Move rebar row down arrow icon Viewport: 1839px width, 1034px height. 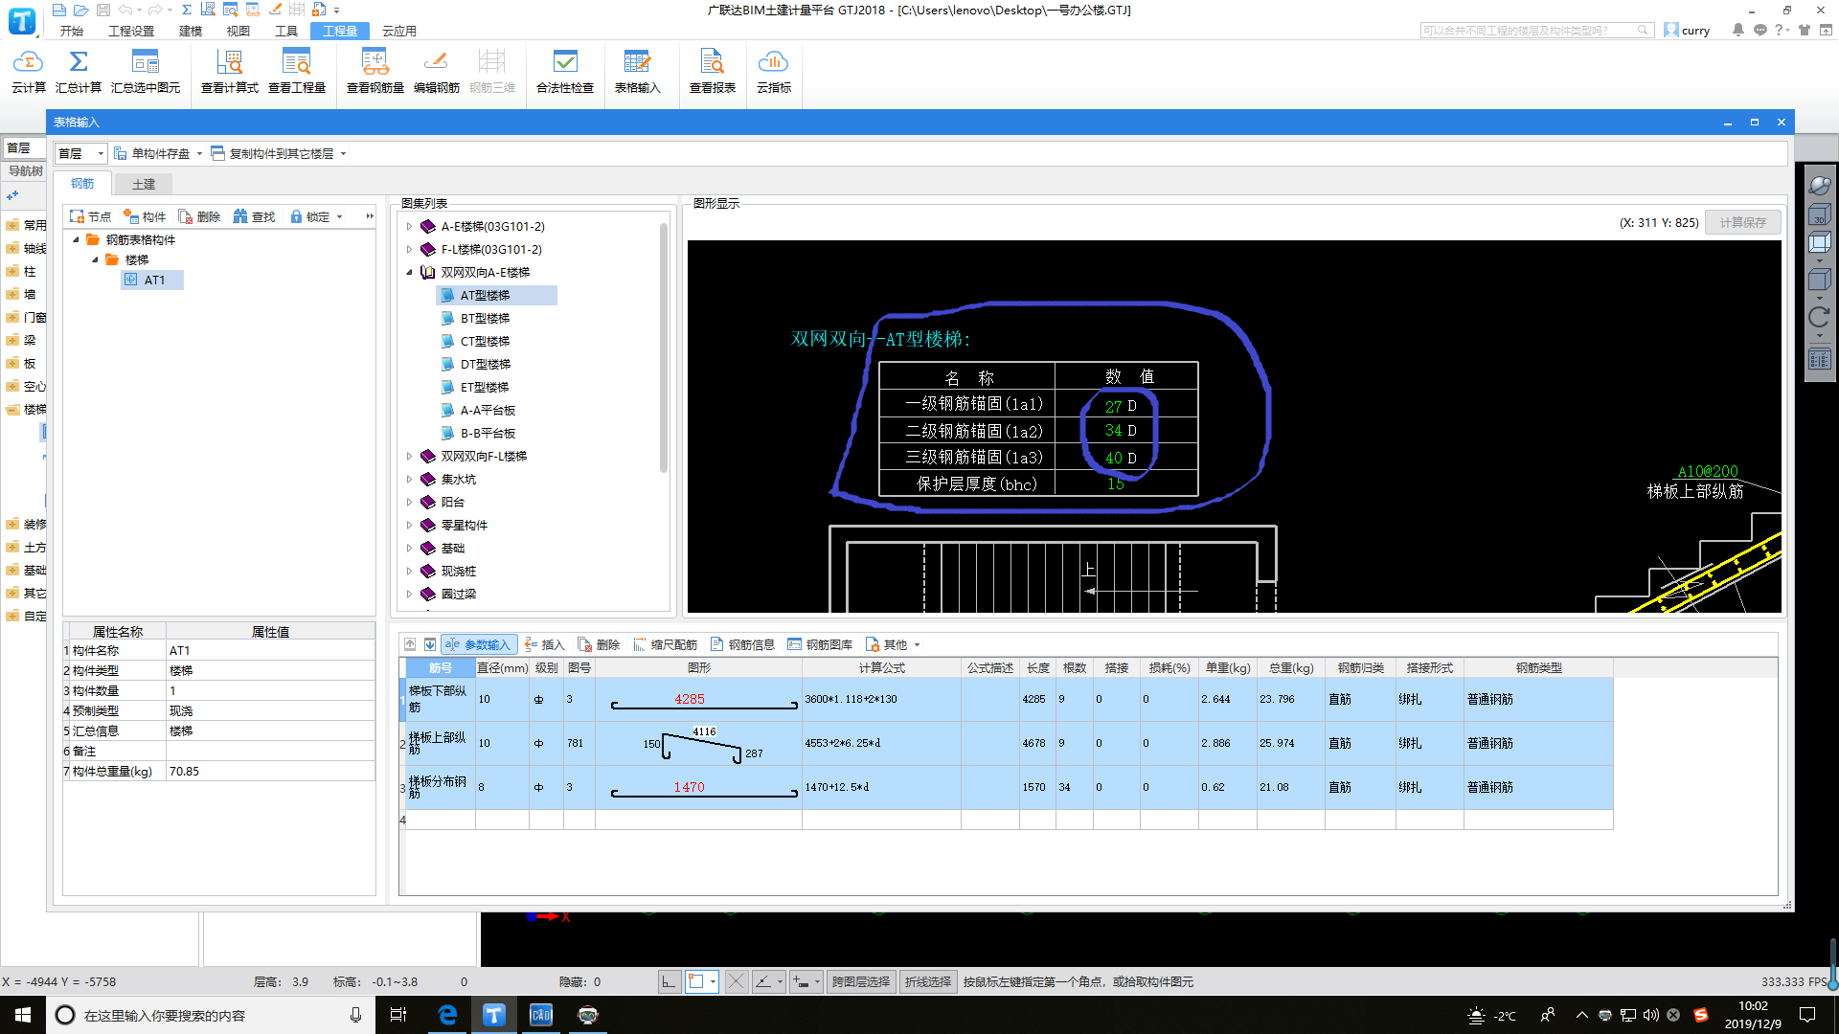point(430,644)
